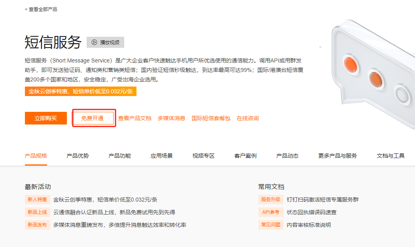The width and height of the screenshot is (415, 247).
Task: Open 国际短信套餐包 link
Action: [211, 118]
